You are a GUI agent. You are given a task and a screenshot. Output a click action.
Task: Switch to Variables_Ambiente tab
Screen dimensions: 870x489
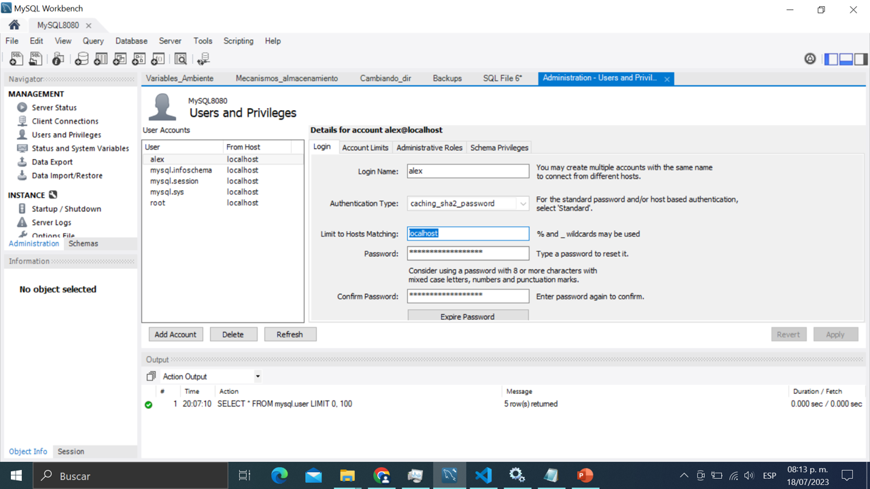point(179,78)
